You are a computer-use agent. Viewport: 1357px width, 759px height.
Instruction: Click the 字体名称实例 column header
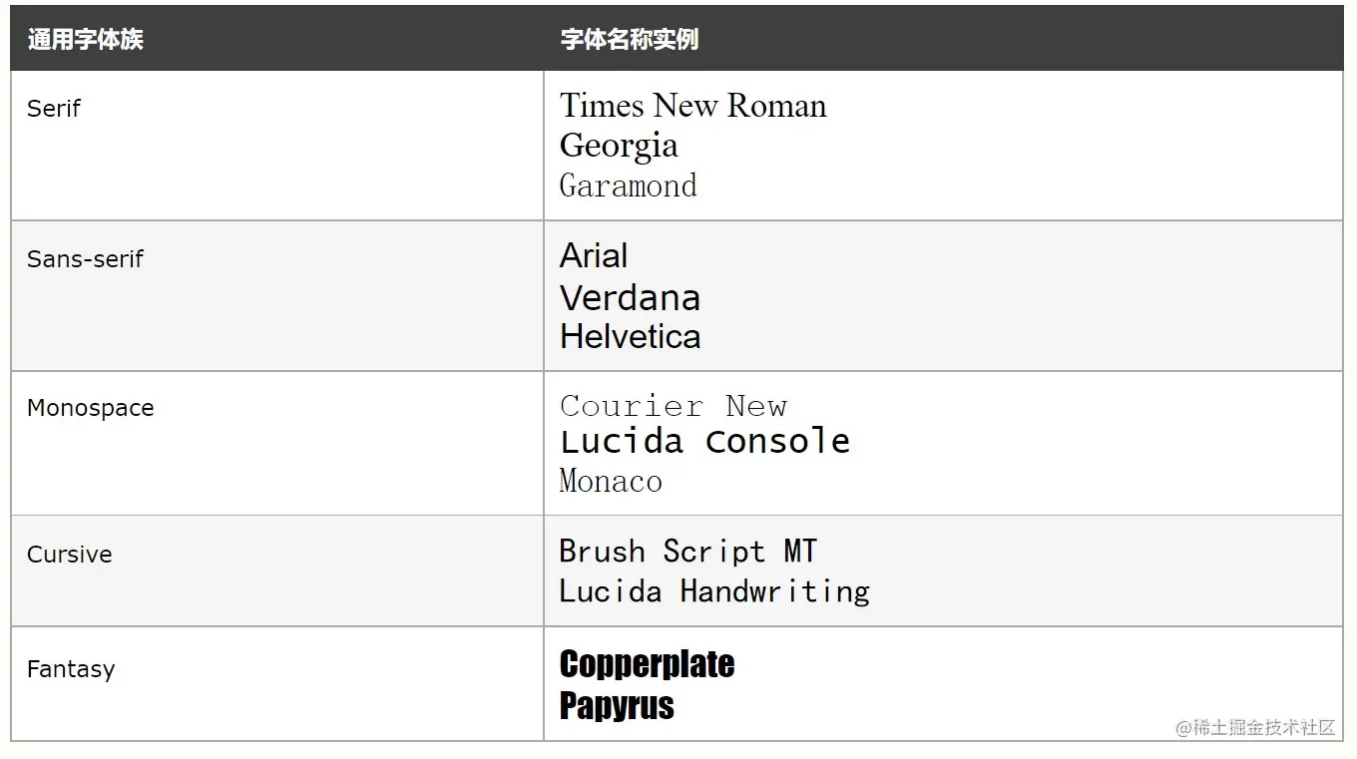coord(629,40)
